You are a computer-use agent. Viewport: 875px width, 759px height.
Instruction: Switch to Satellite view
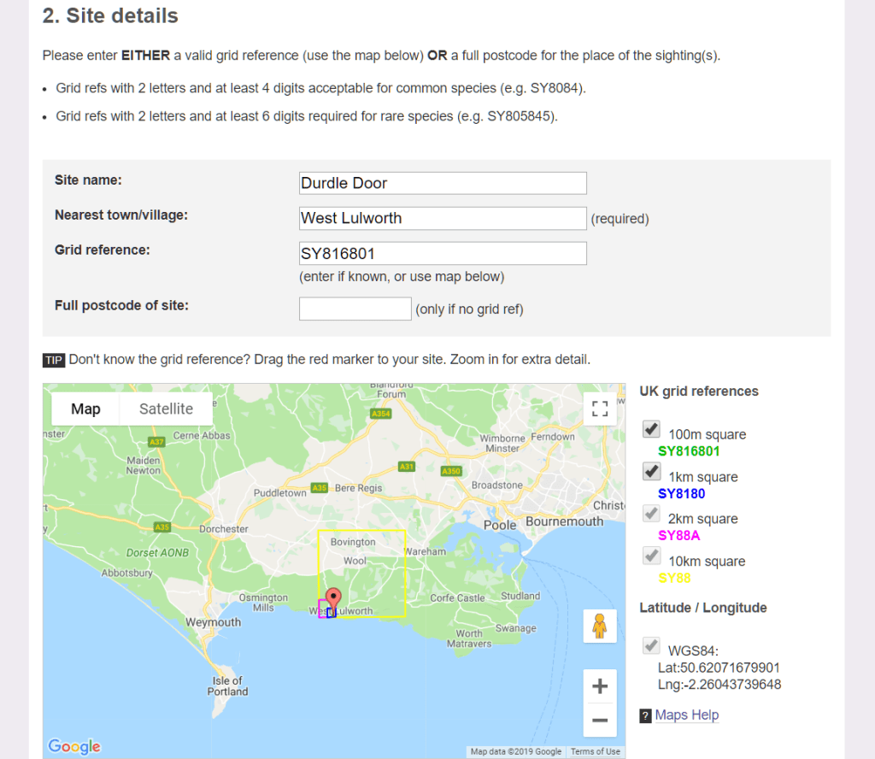pyautogui.click(x=165, y=409)
